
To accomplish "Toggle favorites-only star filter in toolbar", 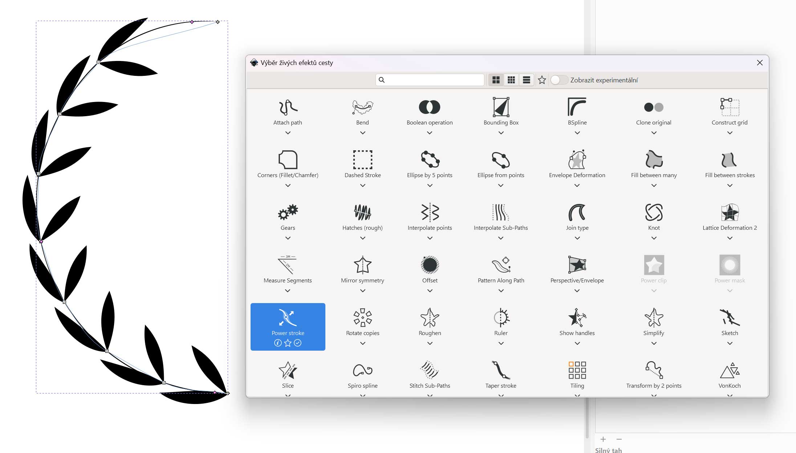I will point(542,80).
